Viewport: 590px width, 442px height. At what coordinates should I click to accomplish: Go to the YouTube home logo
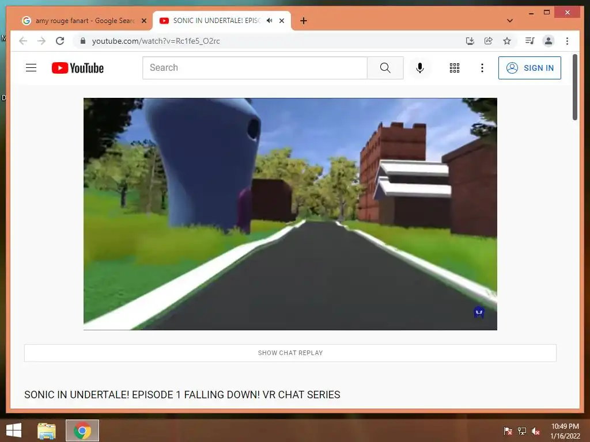point(78,68)
